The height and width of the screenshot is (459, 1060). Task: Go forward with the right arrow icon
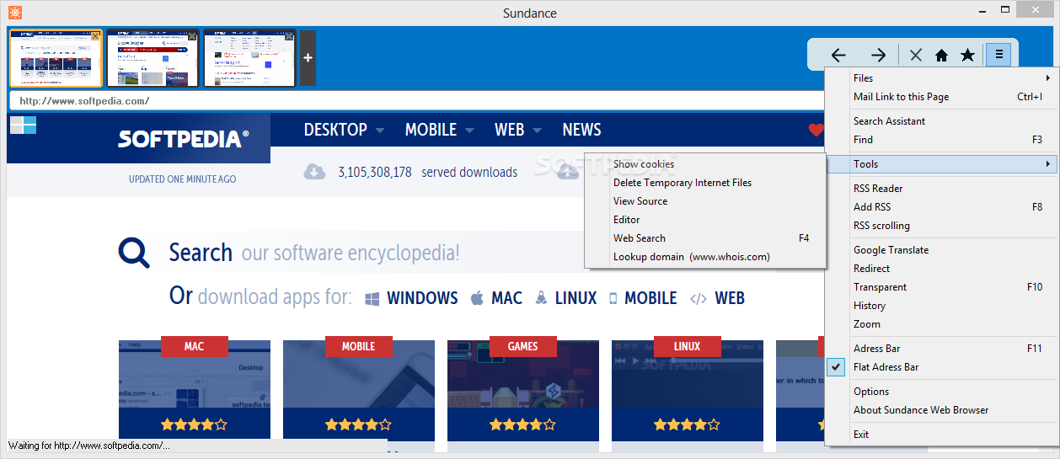tap(878, 55)
